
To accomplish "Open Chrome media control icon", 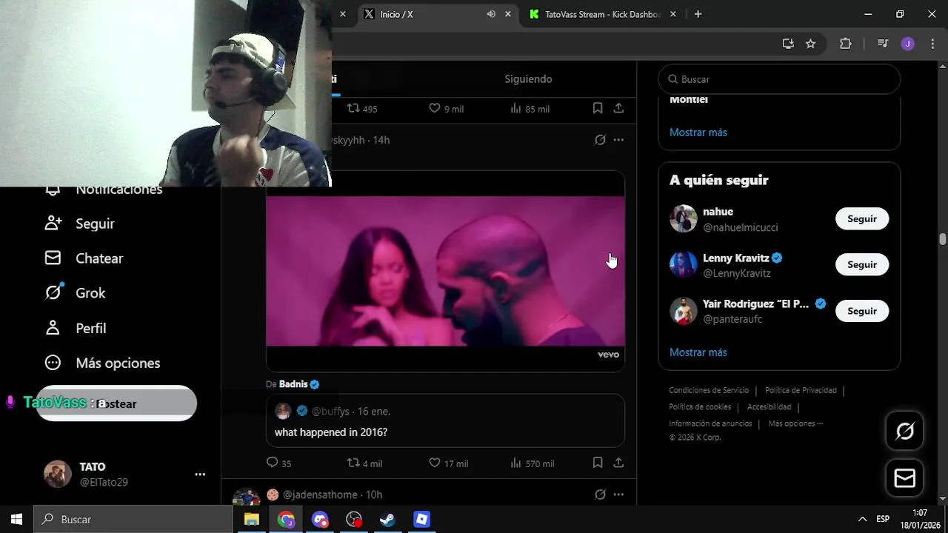I will (882, 44).
